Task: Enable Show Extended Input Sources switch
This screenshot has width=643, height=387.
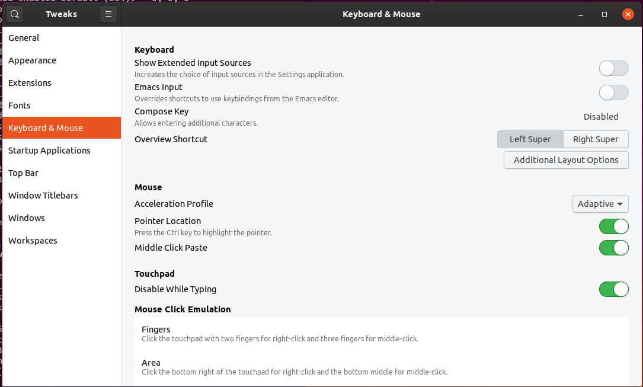Action: (x=613, y=68)
